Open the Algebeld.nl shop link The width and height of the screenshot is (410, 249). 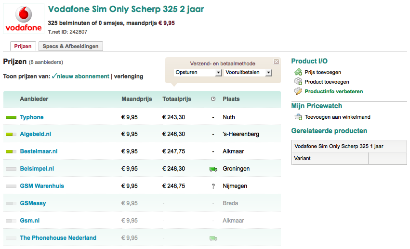pos(36,134)
